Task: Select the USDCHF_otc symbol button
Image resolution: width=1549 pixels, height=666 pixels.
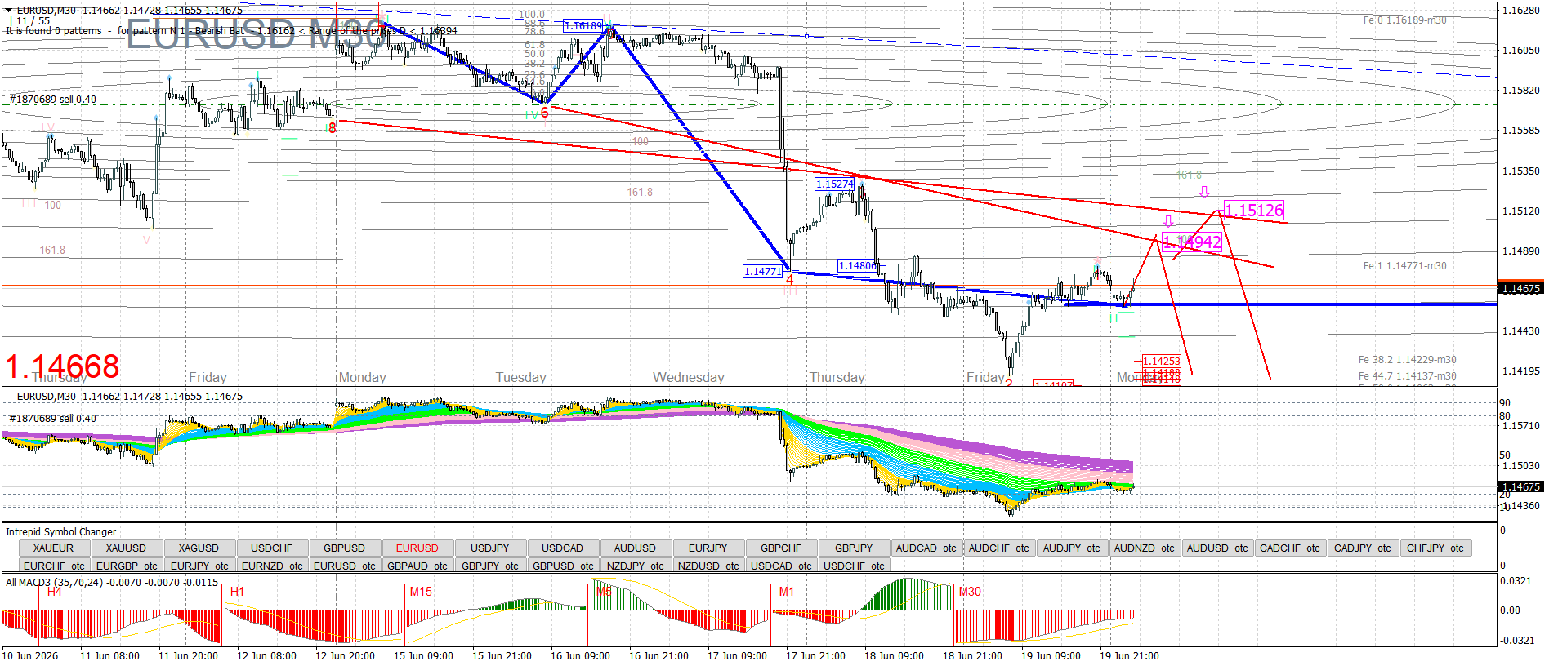Action: point(854,566)
